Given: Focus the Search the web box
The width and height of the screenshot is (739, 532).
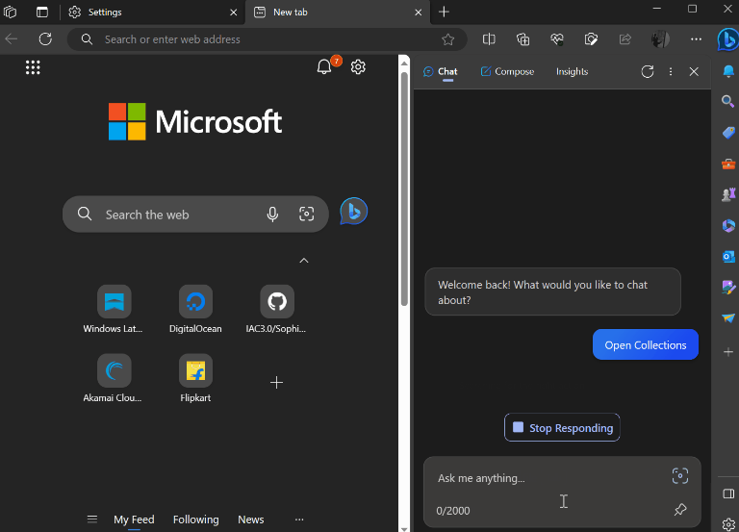Looking at the screenshot, I should click(195, 215).
